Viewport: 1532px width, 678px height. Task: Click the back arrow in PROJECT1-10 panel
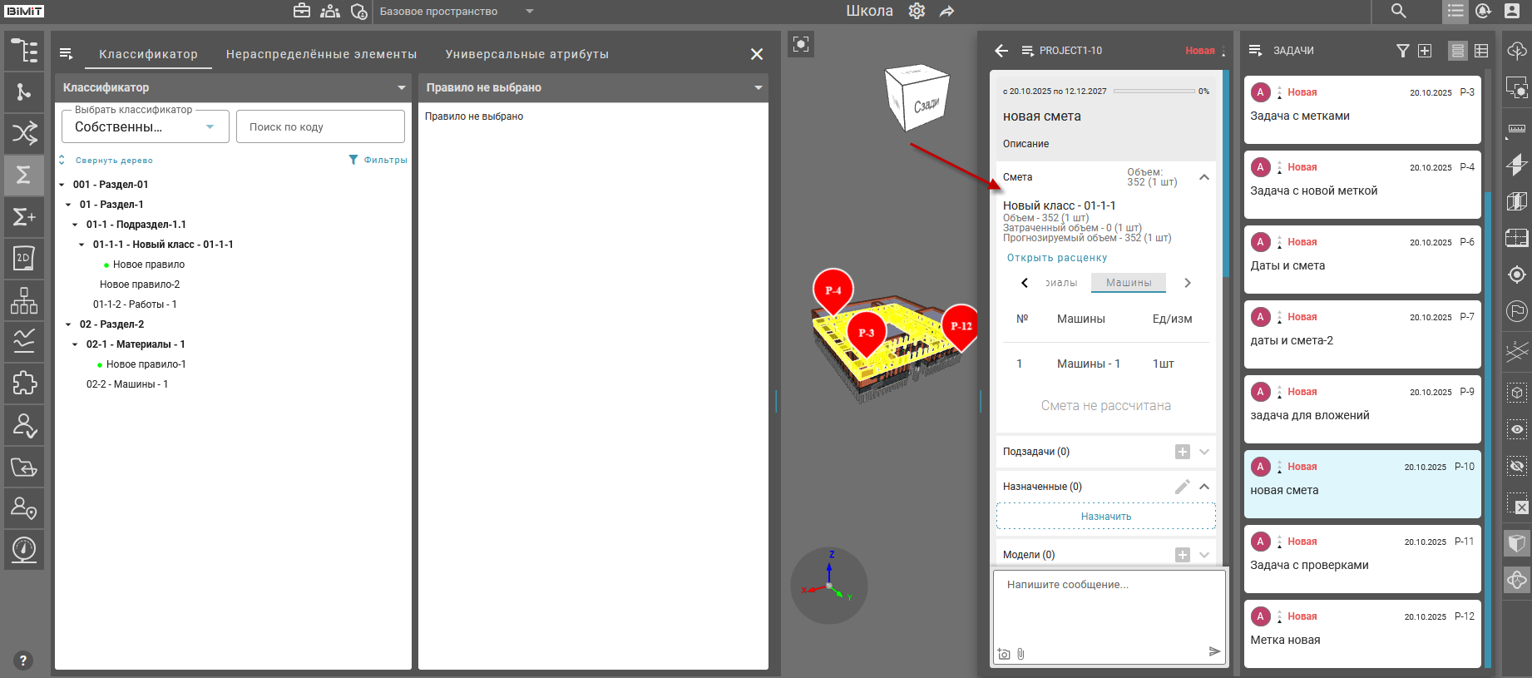coord(1001,51)
